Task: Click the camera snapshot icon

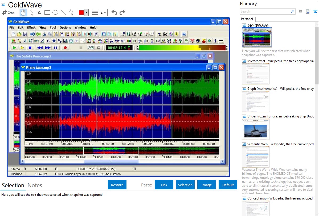Action: click(x=300, y=12)
